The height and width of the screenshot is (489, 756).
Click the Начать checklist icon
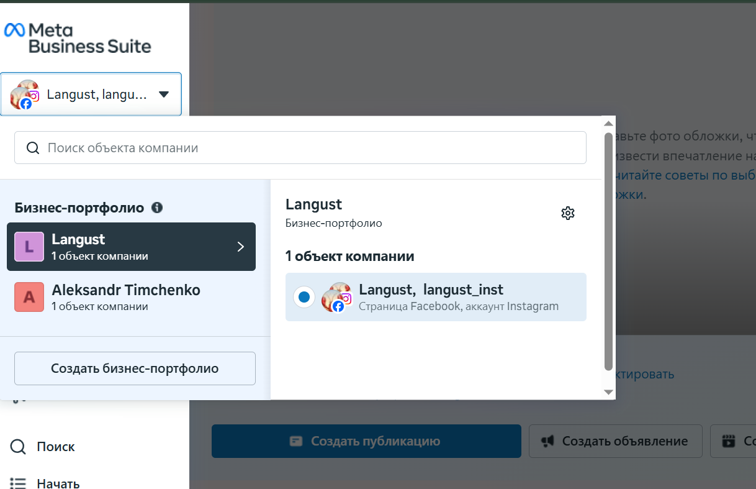(19, 483)
